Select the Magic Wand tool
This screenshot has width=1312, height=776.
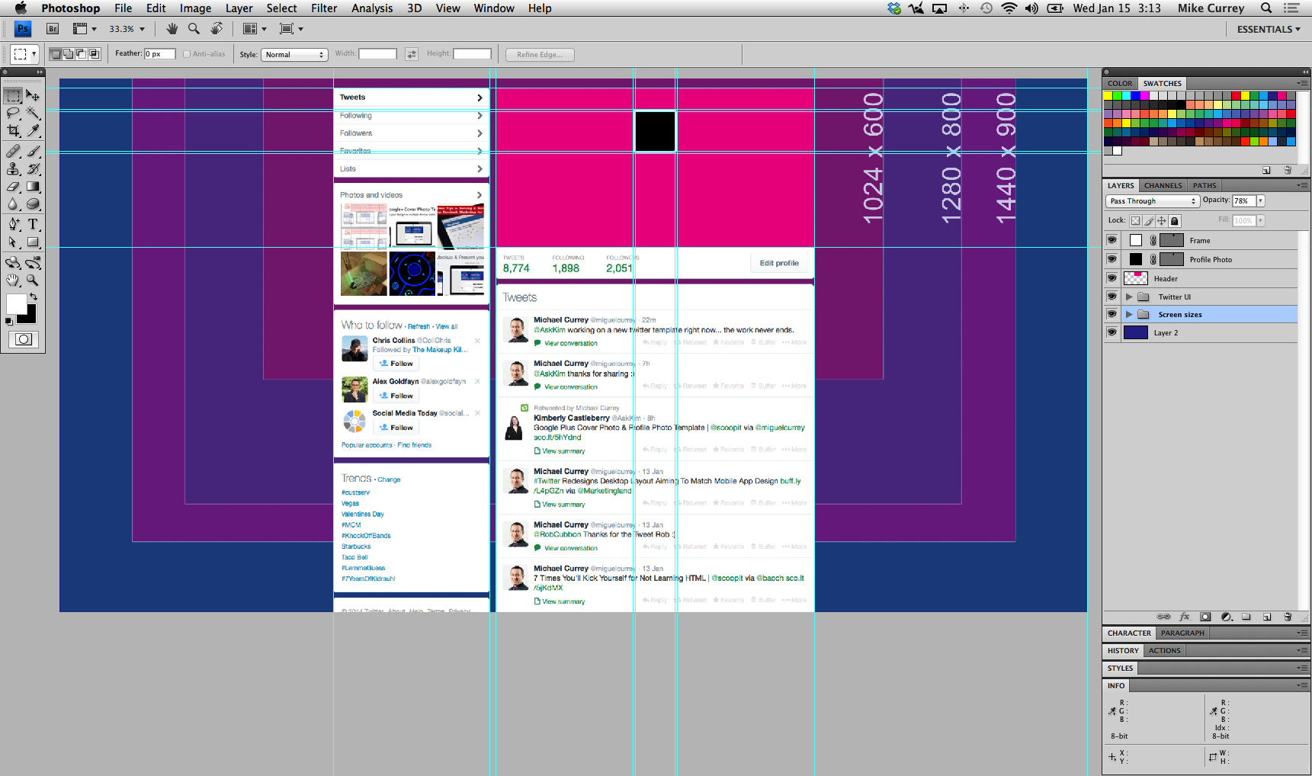click(x=33, y=114)
